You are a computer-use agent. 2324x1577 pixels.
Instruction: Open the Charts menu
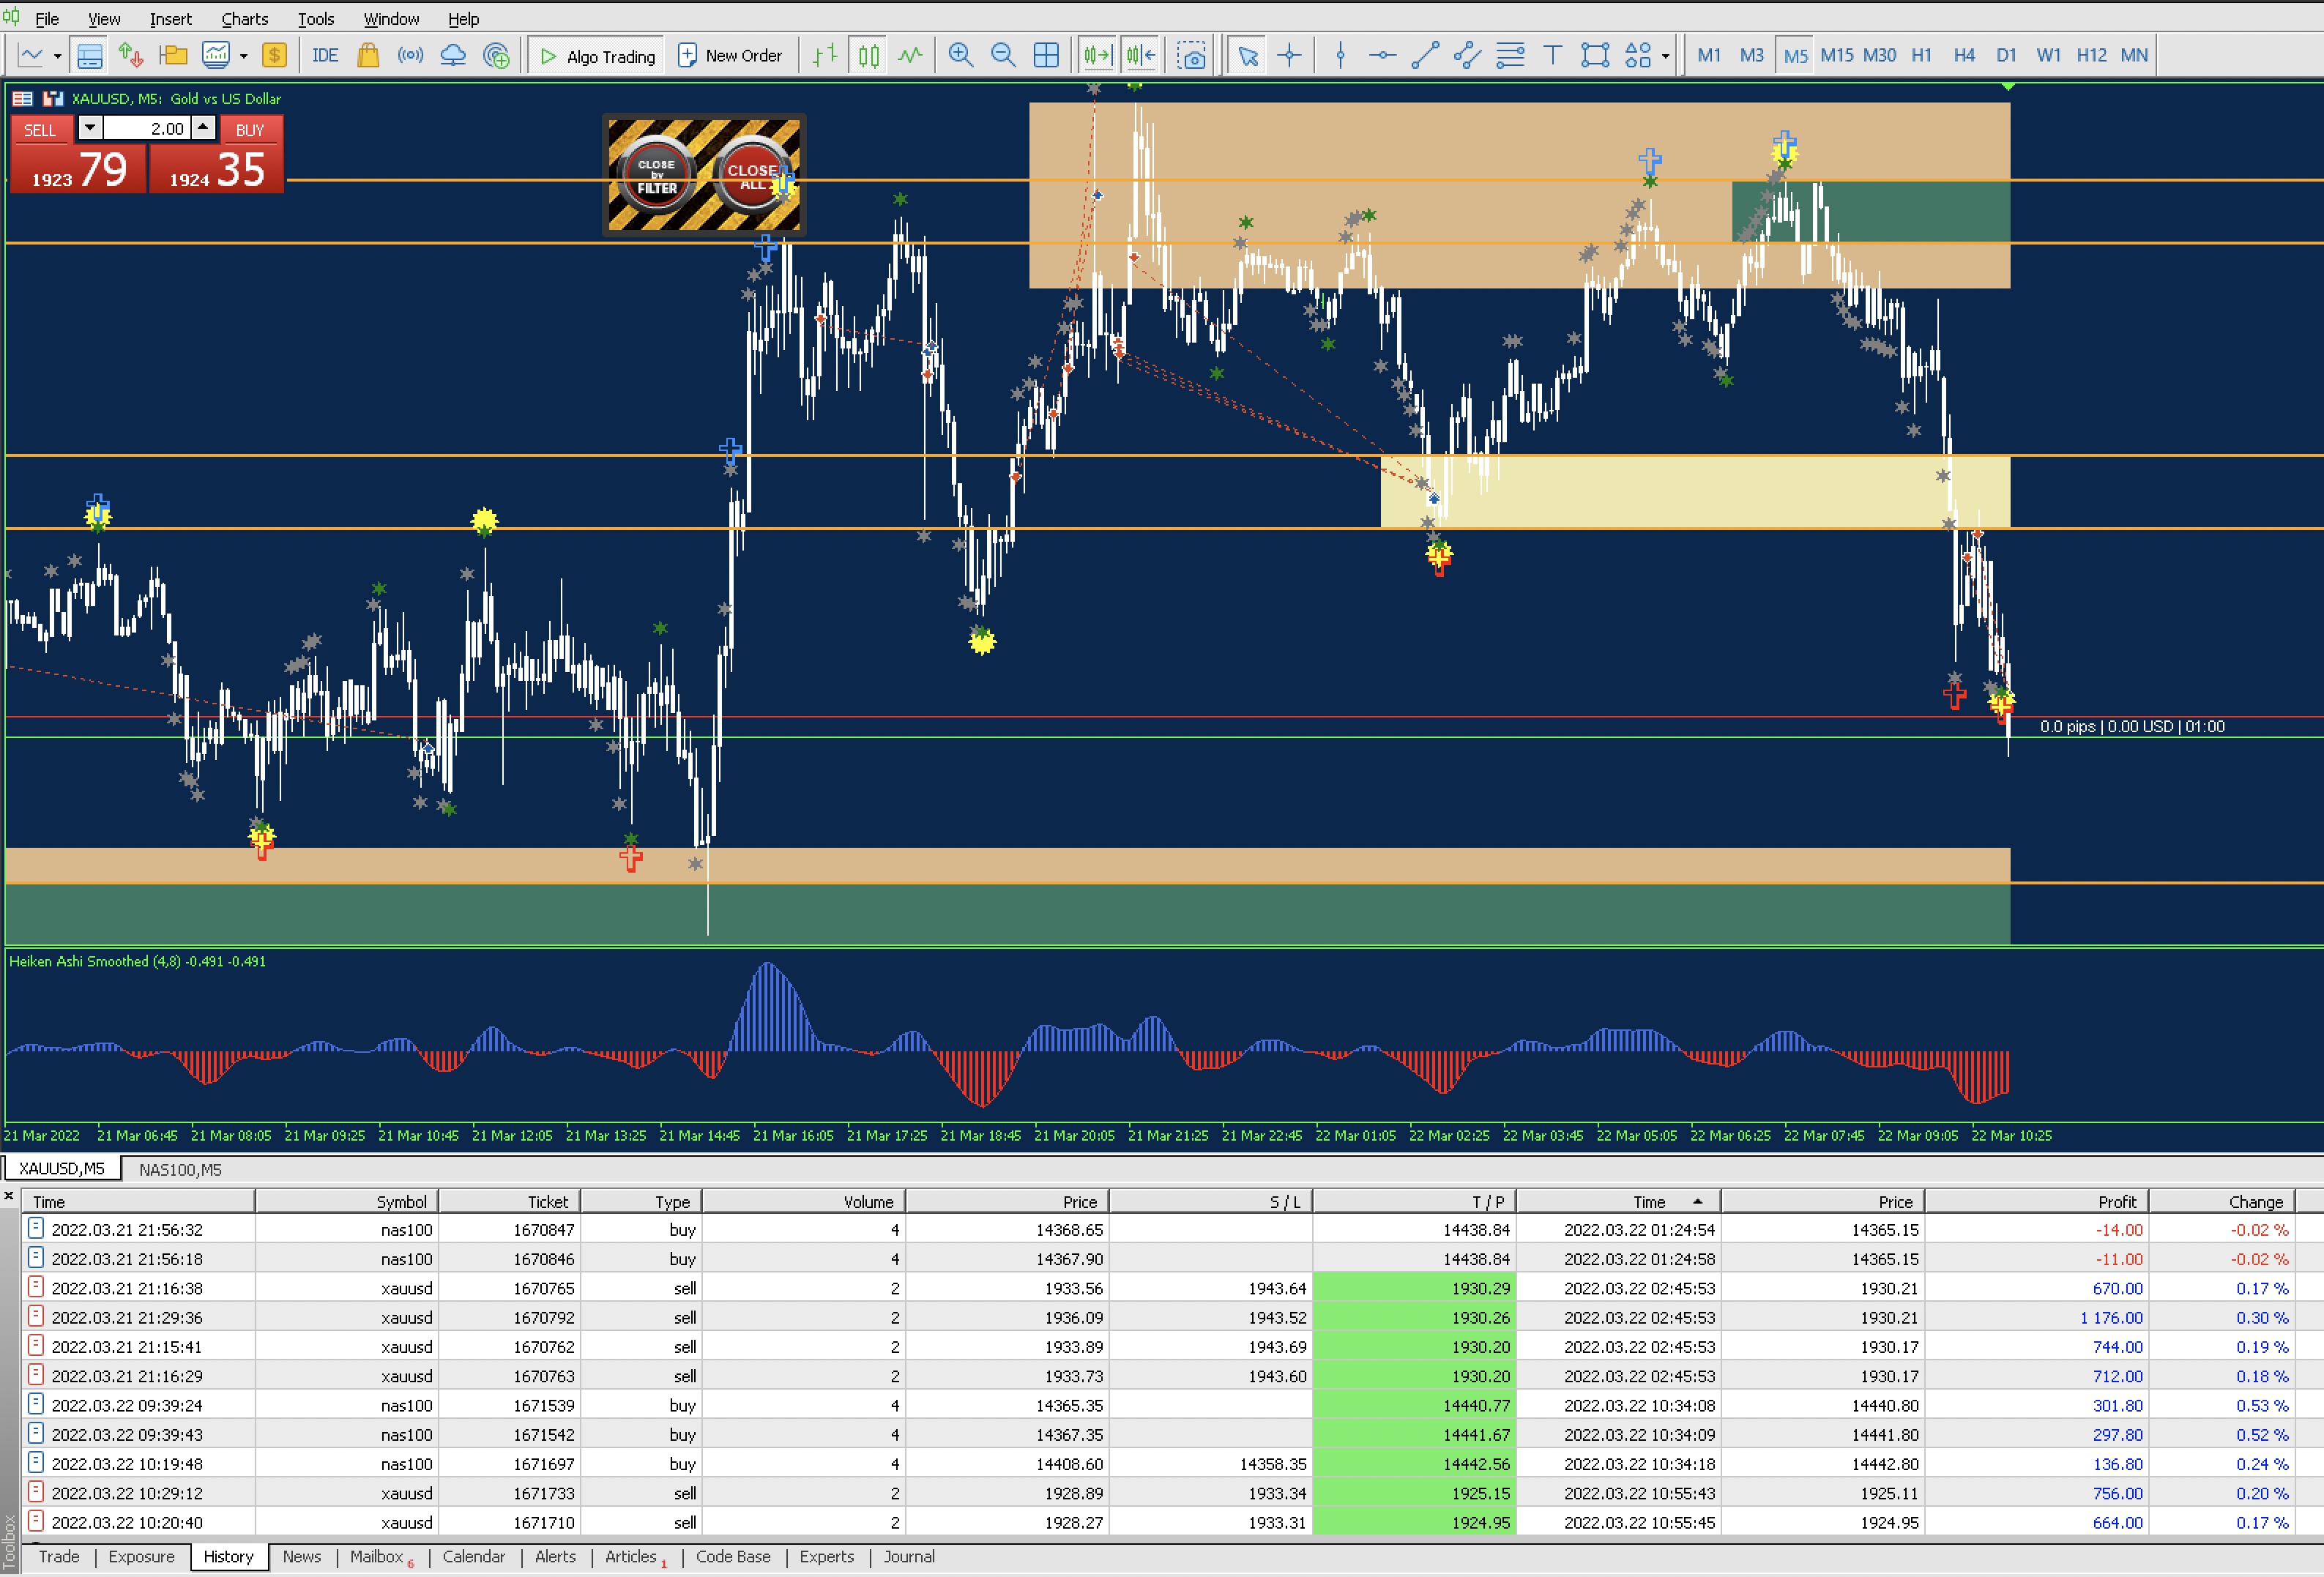coord(244,18)
